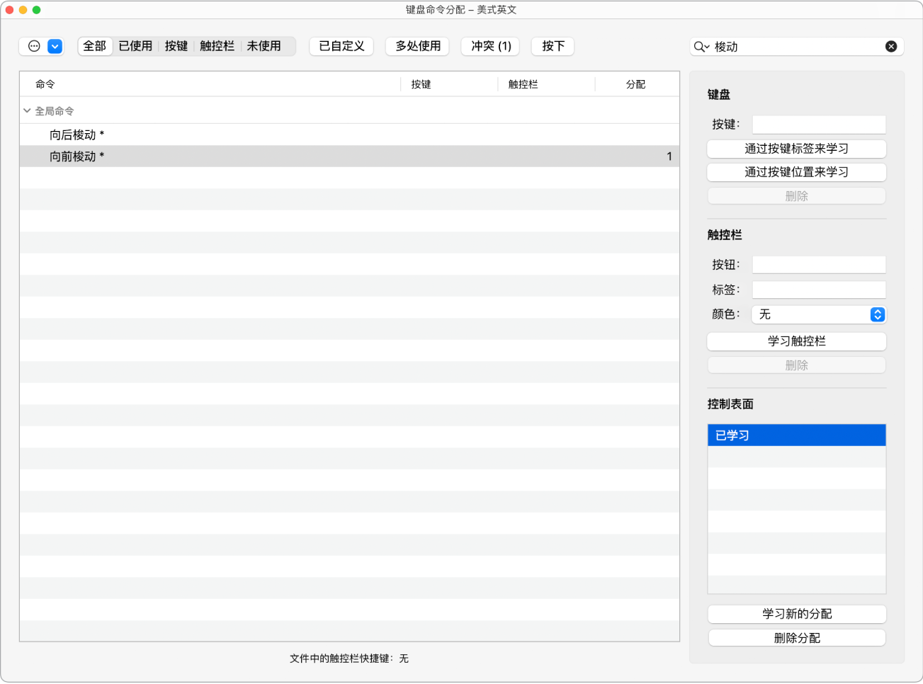
Task: Switch to the 未使用 filter tab
Action: click(265, 46)
